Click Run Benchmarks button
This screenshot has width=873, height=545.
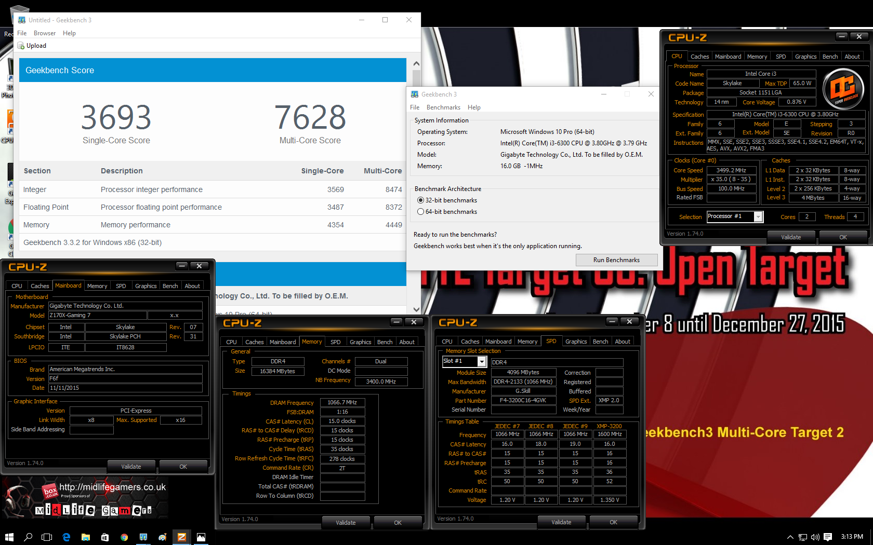616,260
